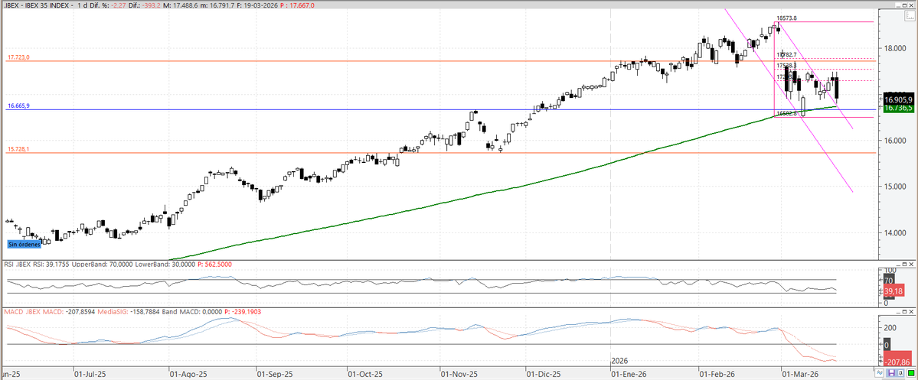This screenshot has height=380, width=918.
Task: Minimize the RSI indicator panel
Action: pos(898,265)
